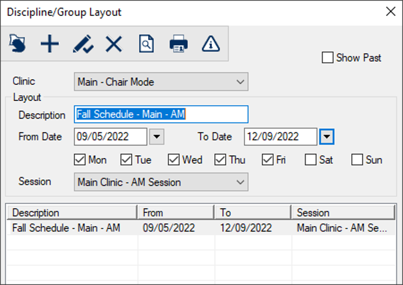
Task: Click the warning triangle info icon
Action: point(210,44)
